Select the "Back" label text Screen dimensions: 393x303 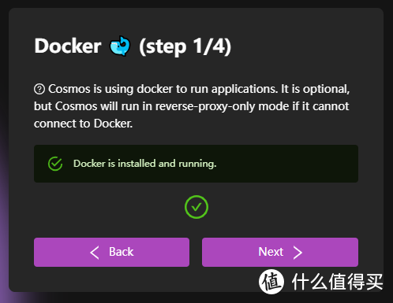pyautogui.click(x=122, y=252)
